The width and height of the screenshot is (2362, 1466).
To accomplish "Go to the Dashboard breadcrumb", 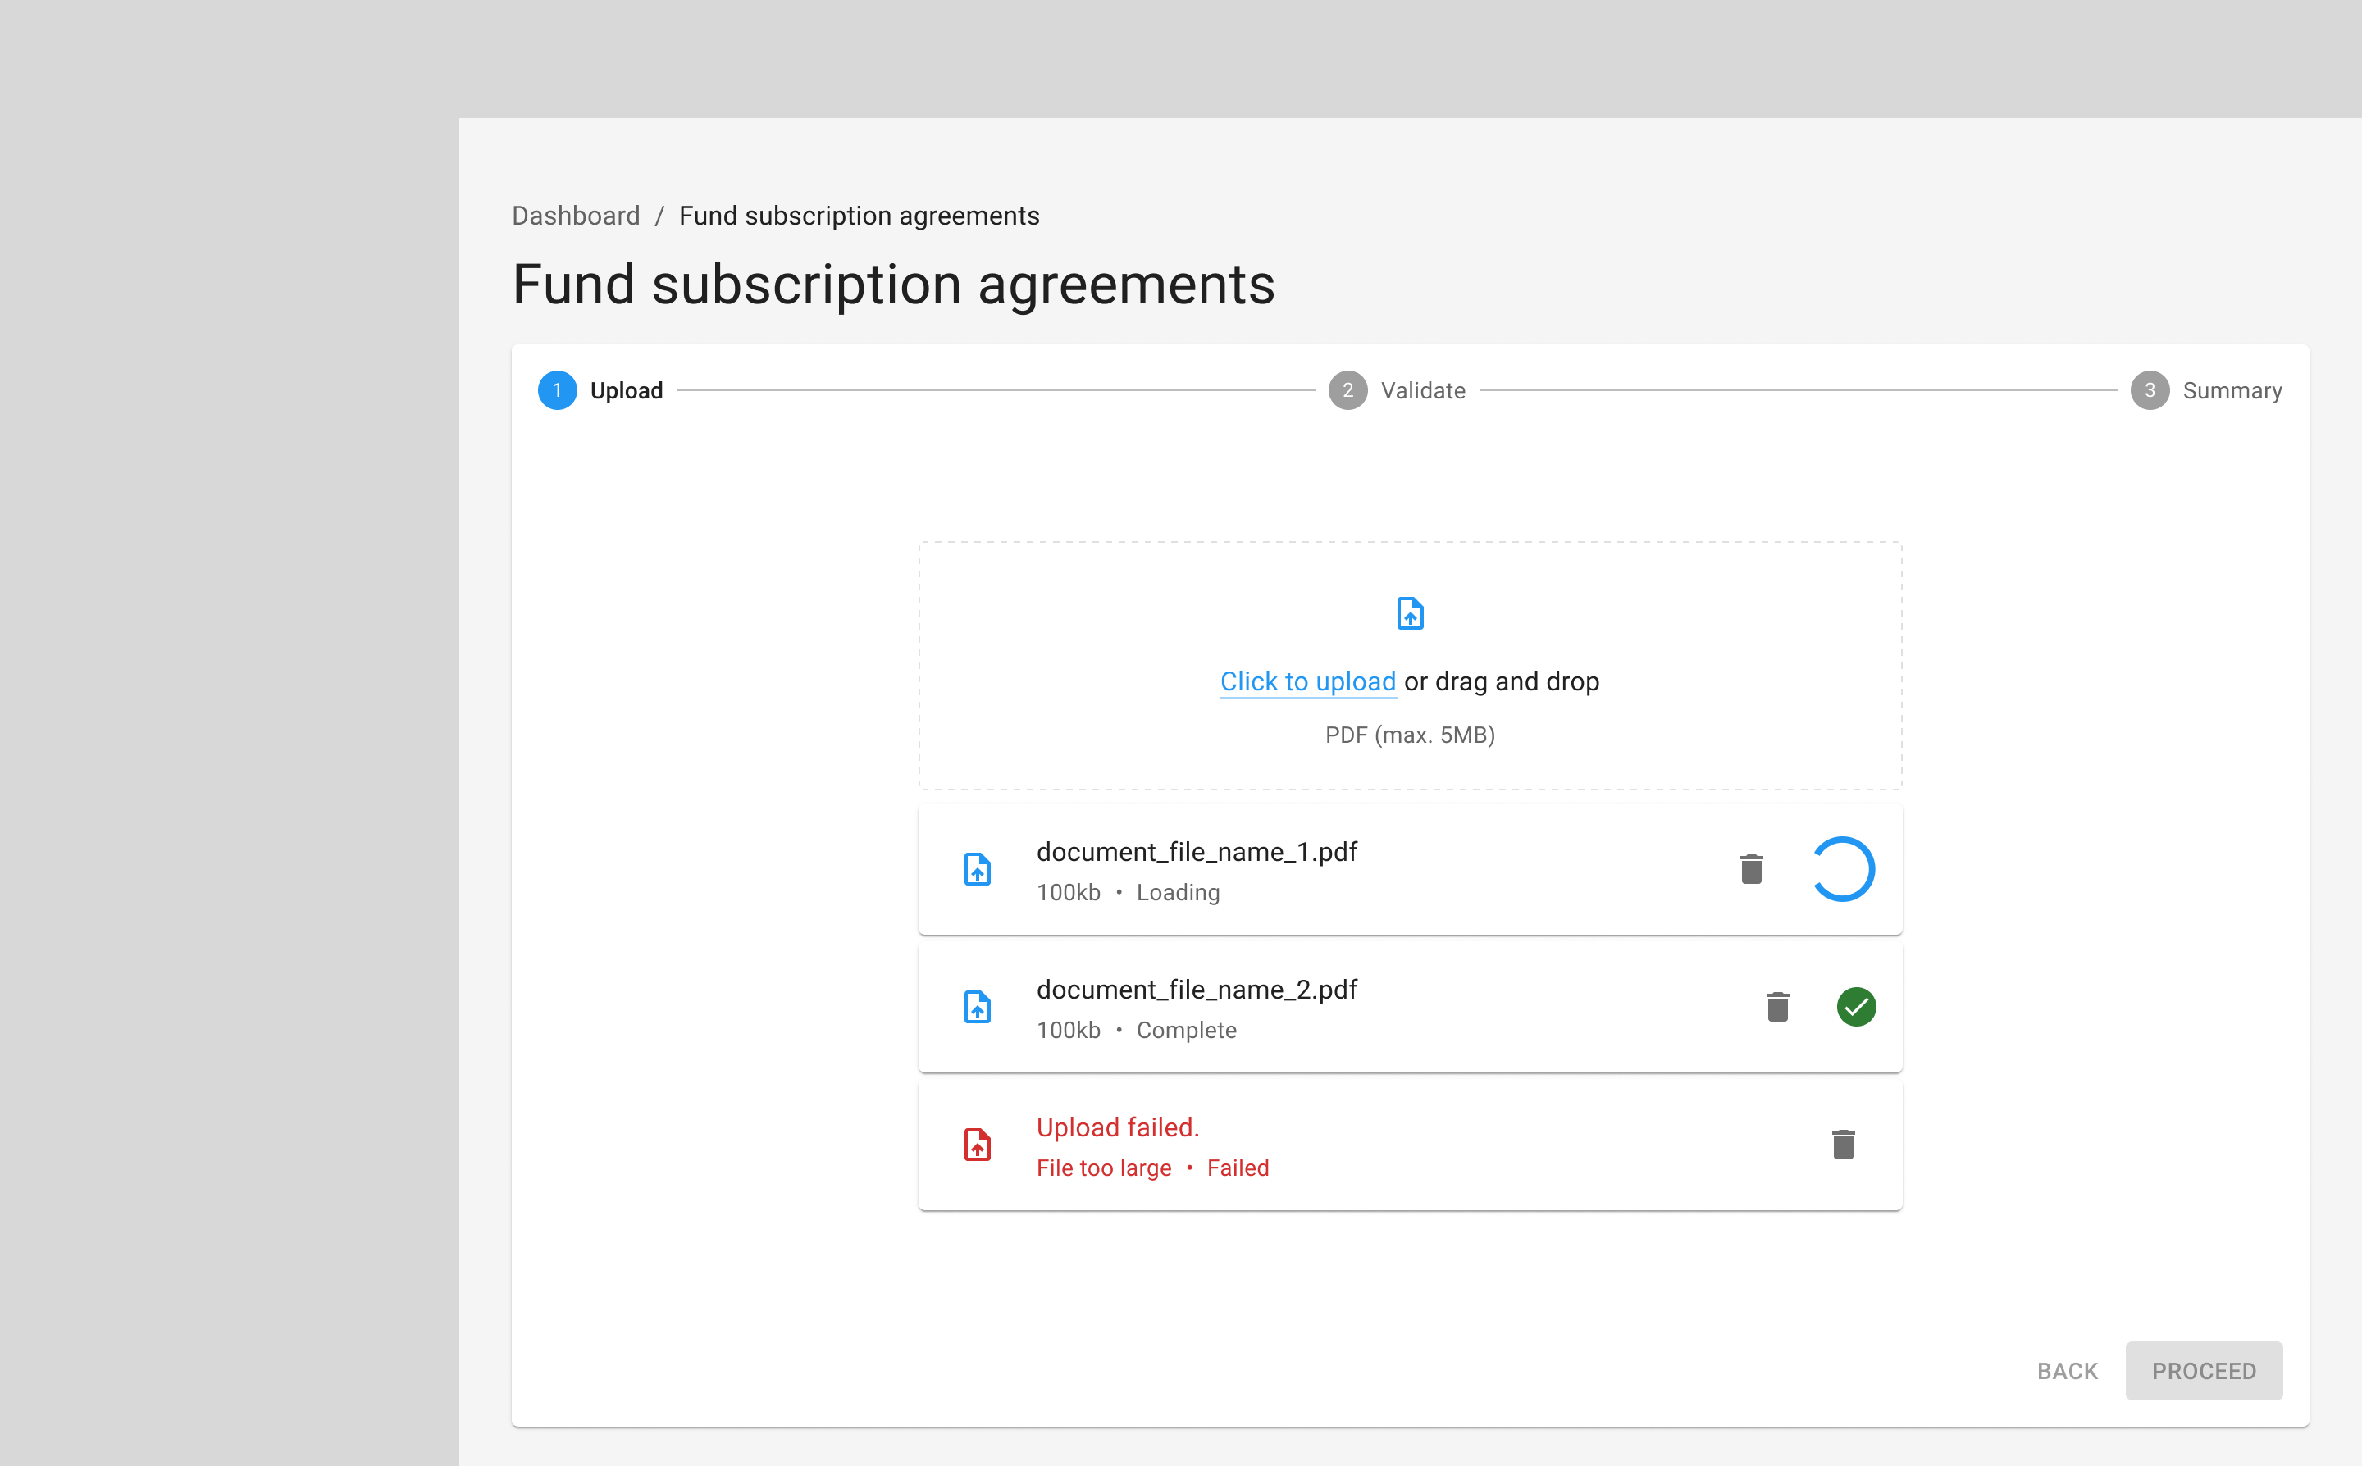I will pyautogui.click(x=576, y=216).
